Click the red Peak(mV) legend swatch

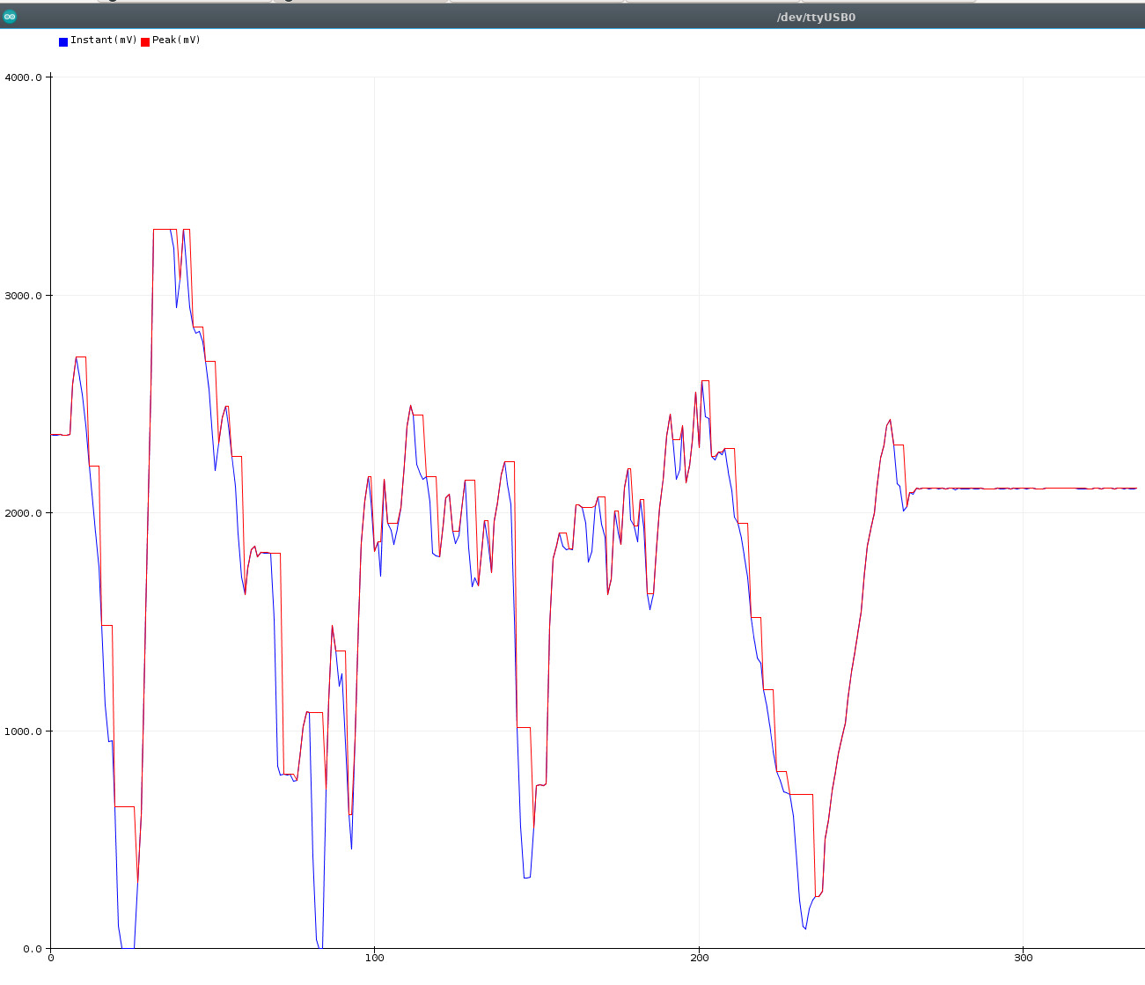145,41
